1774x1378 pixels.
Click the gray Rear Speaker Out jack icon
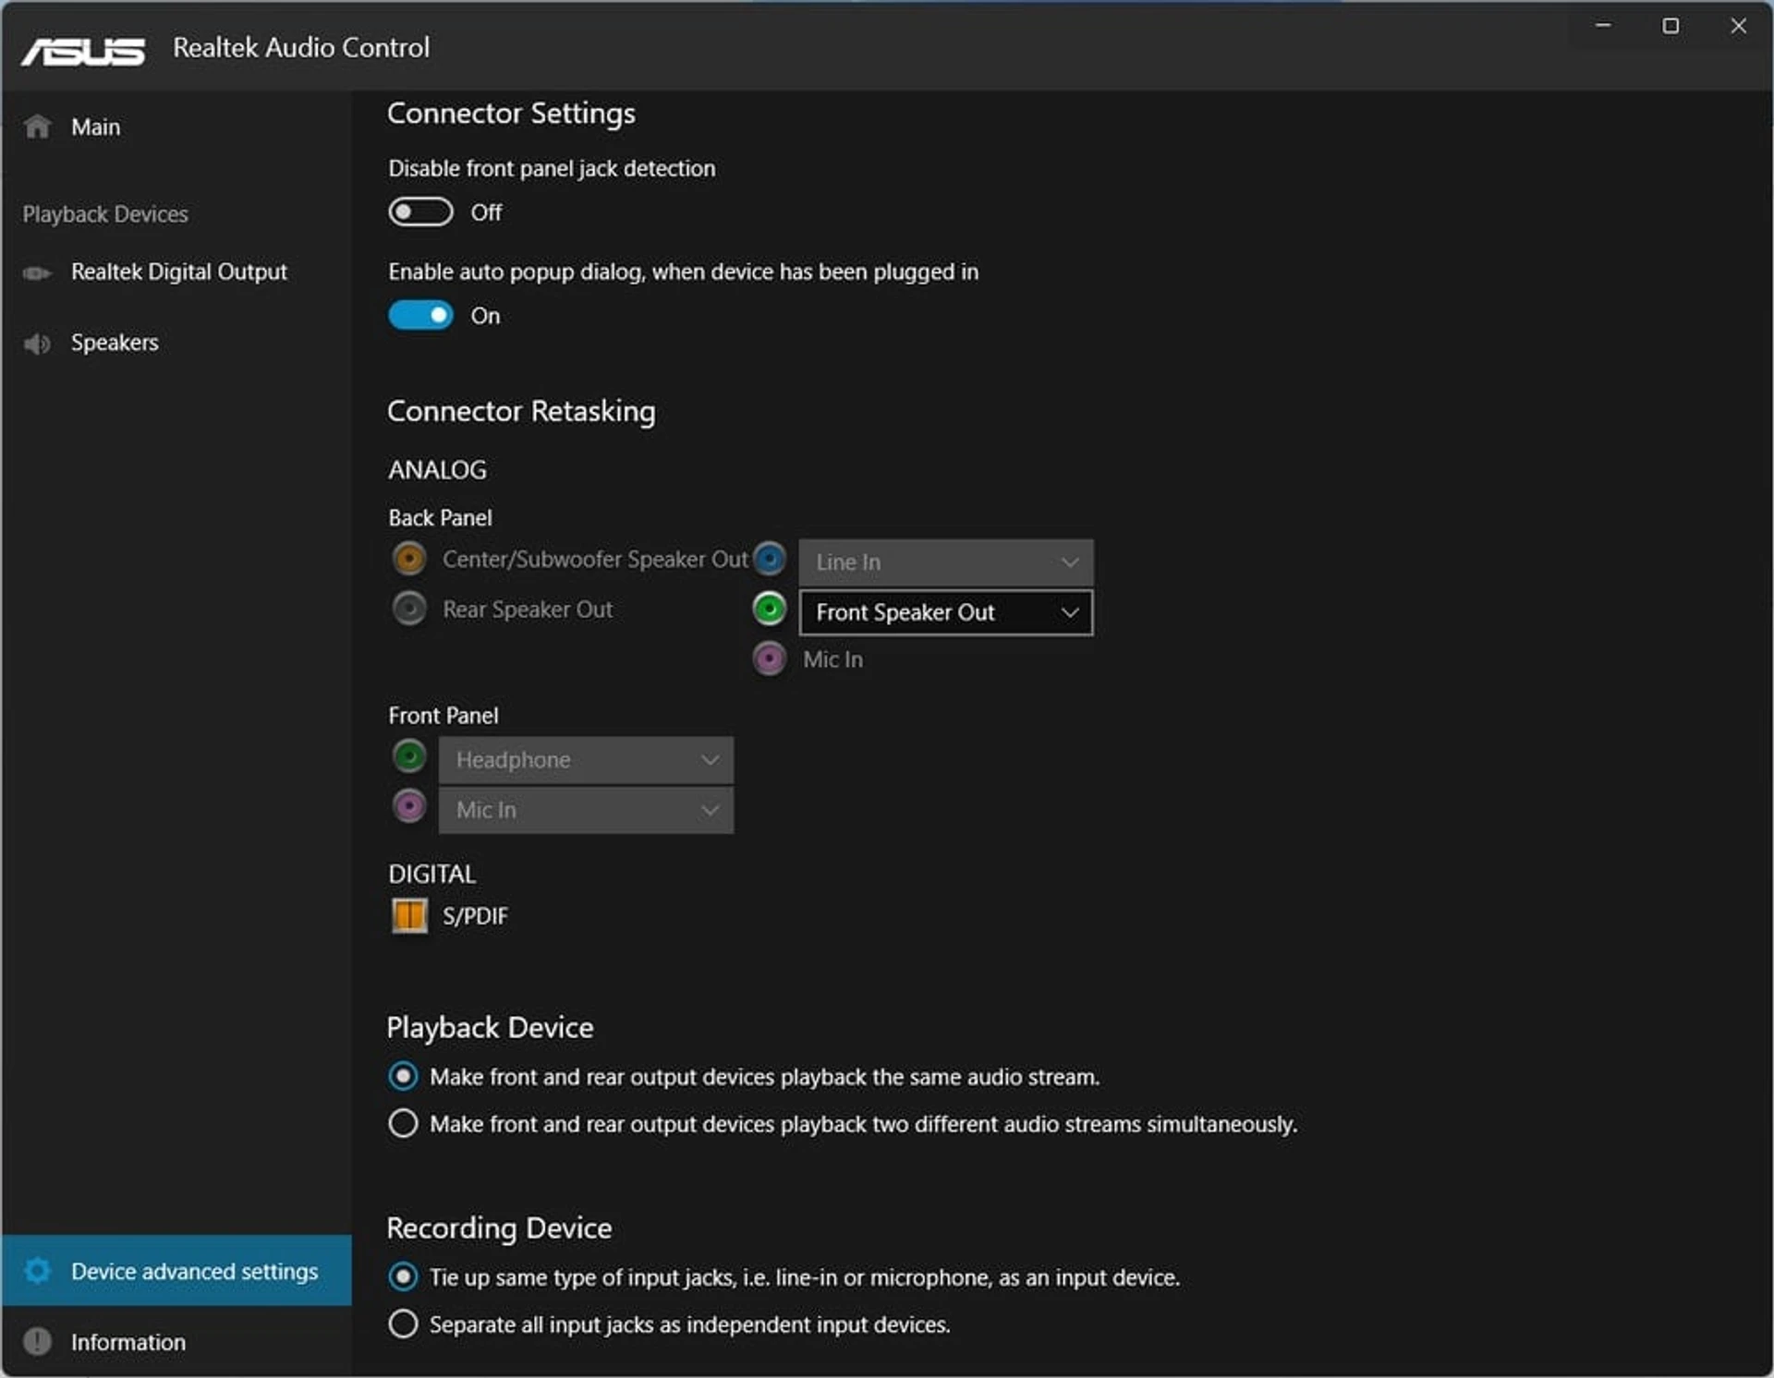point(409,609)
